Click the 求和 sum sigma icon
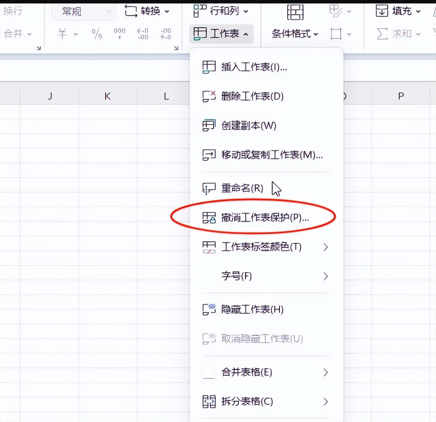This screenshot has width=436, height=422. coord(382,34)
